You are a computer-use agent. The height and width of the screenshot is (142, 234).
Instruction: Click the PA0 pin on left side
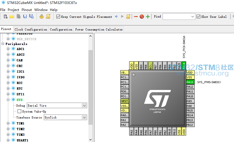(124, 115)
